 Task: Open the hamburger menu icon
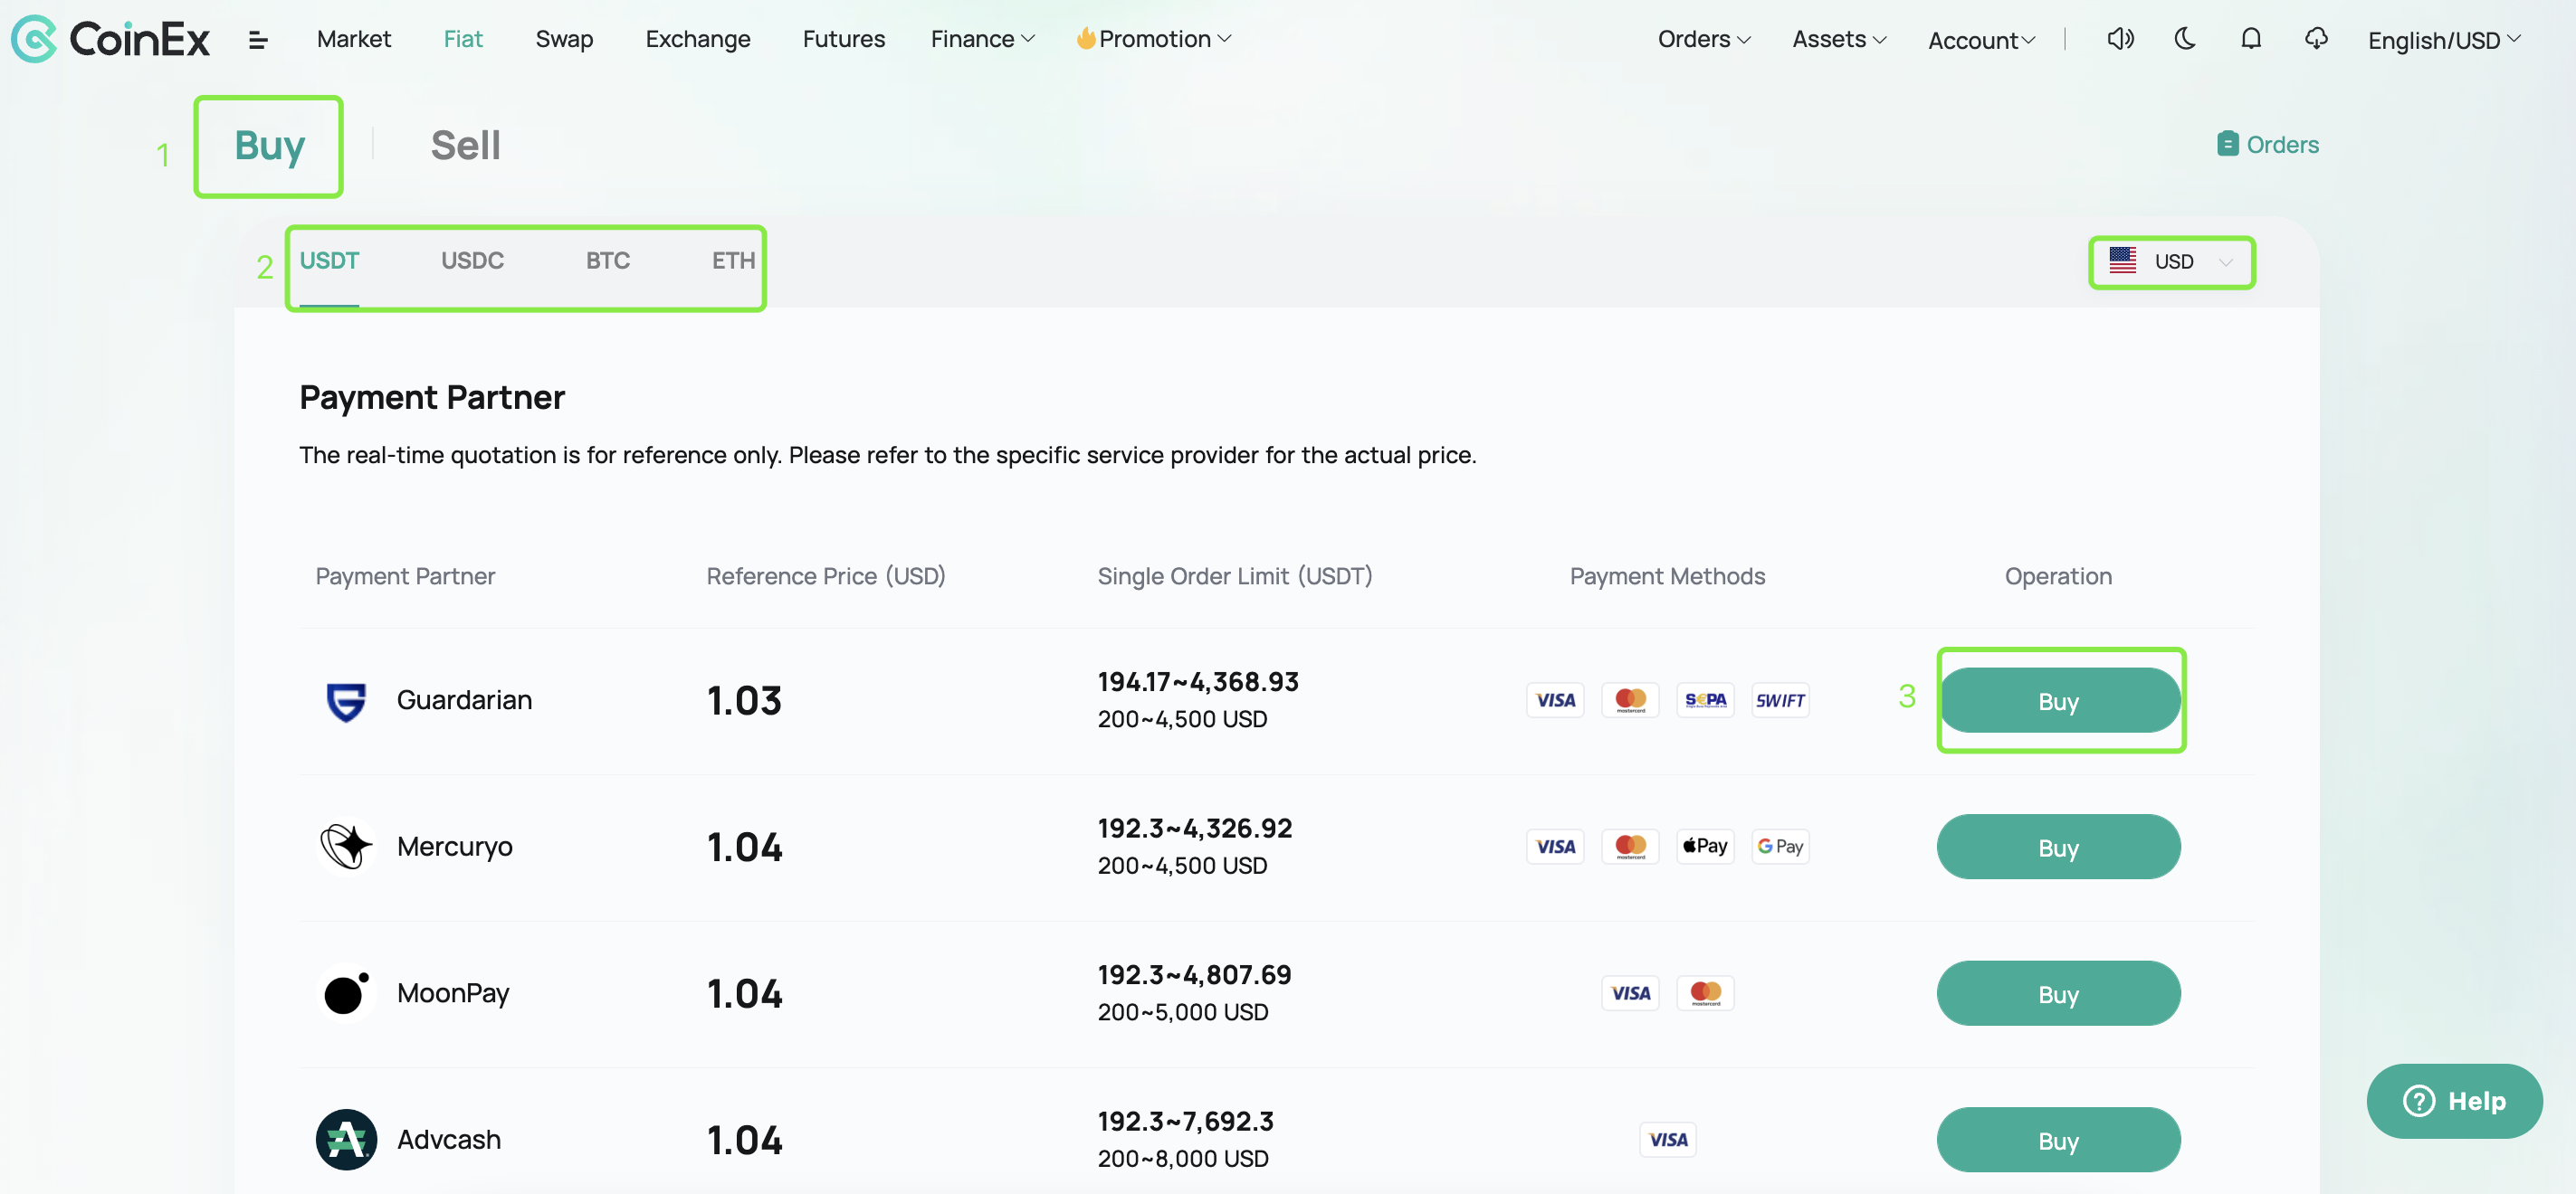point(258,40)
